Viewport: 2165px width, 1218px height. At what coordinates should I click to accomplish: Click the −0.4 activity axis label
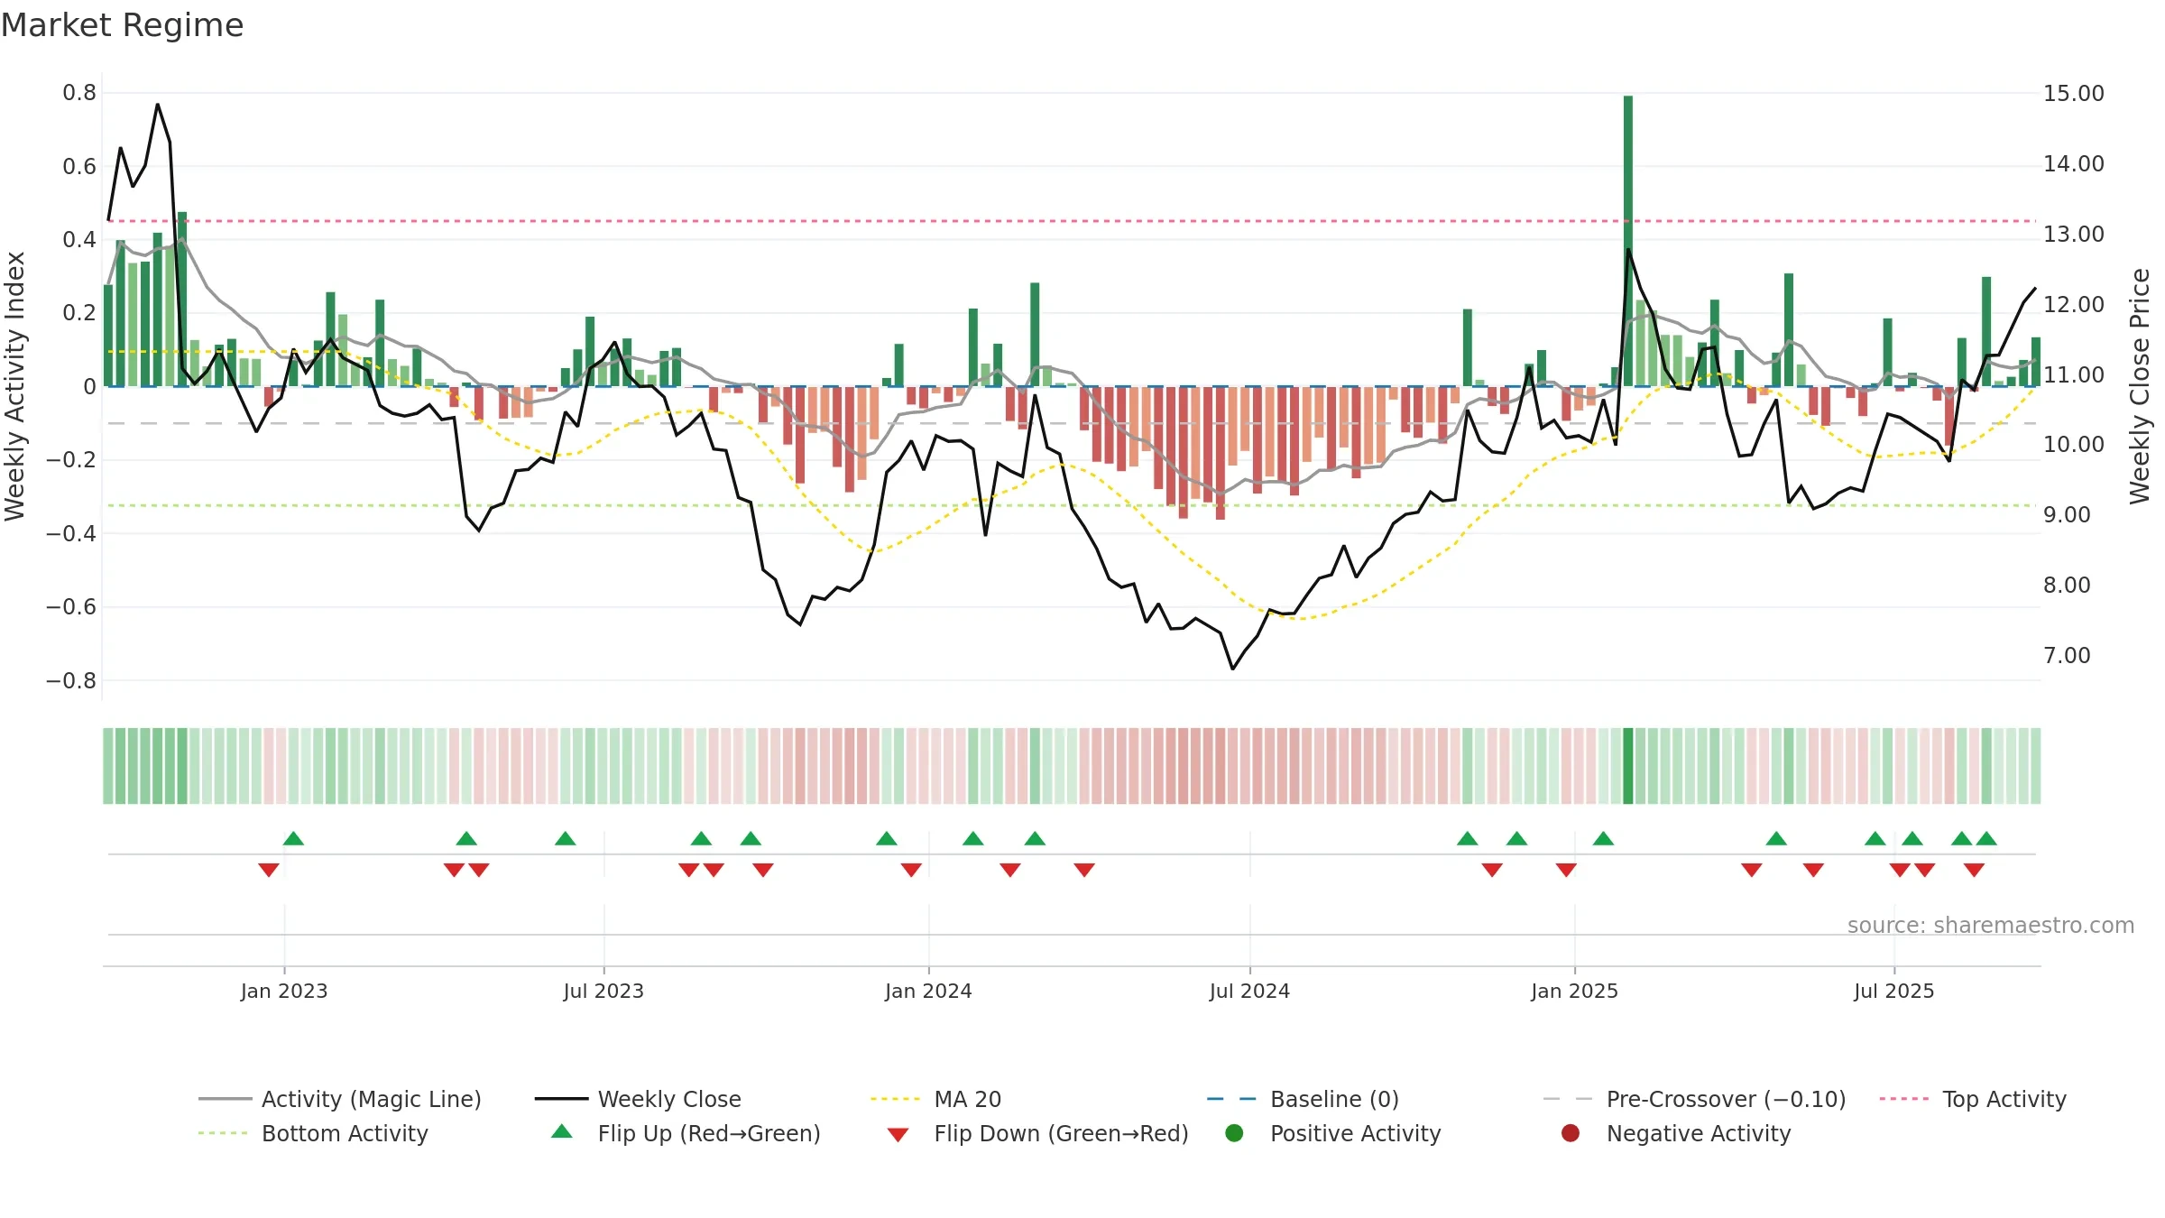tap(71, 533)
